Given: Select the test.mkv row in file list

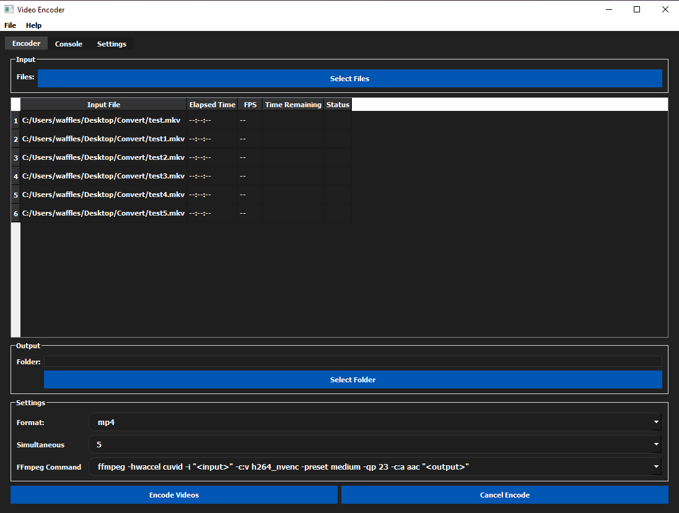Looking at the screenshot, I should click(103, 120).
